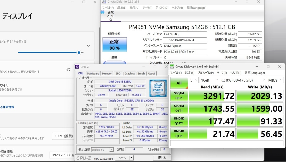The height and width of the screenshot is (162, 286).
Task: Click the NVM Express interface field
Action: coord(185,46)
